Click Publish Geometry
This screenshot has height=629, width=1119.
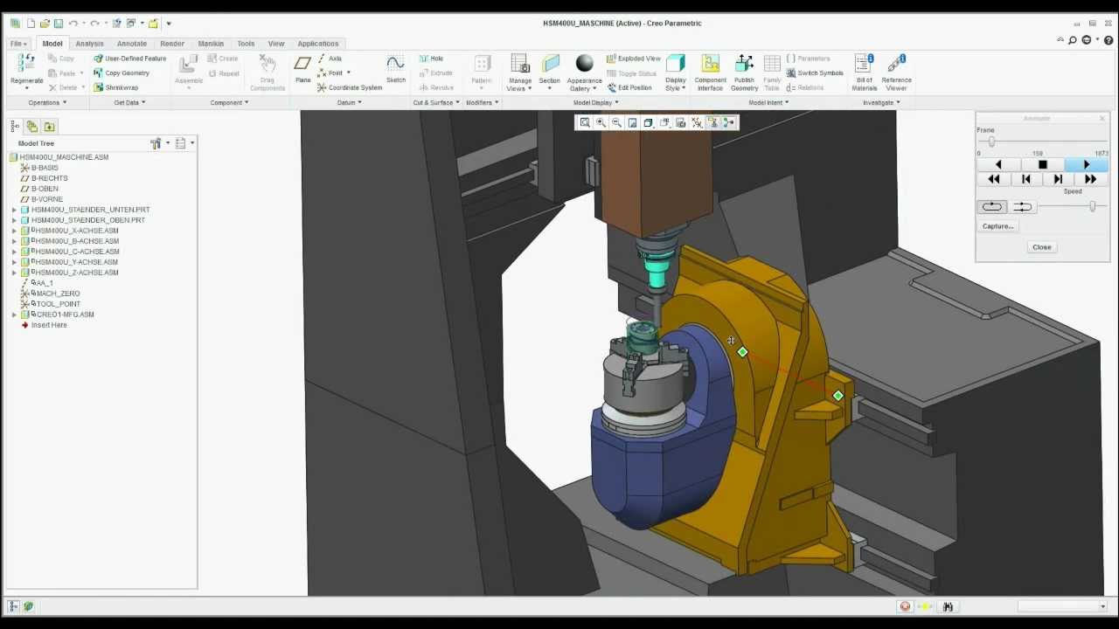pyautogui.click(x=744, y=72)
